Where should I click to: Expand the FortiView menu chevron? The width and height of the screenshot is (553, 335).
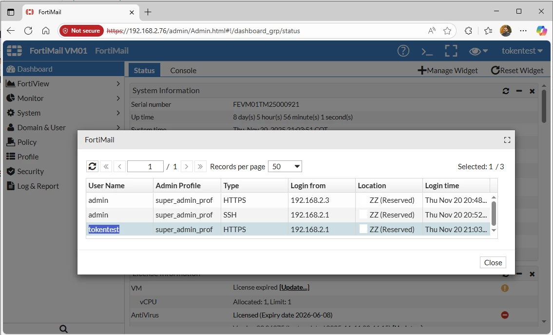[118, 84]
